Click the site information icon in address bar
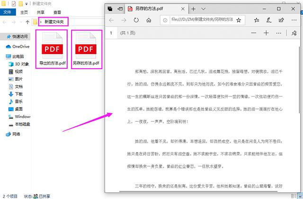 [165, 20]
